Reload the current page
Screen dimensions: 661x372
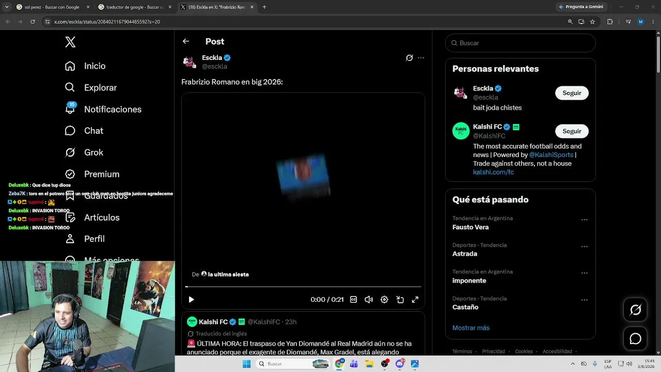(x=33, y=22)
